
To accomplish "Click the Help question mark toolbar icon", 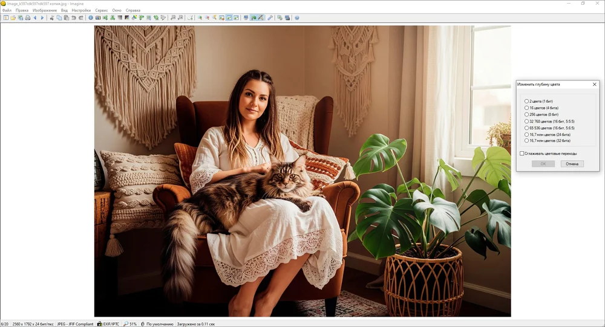I will [x=297, y=18].
